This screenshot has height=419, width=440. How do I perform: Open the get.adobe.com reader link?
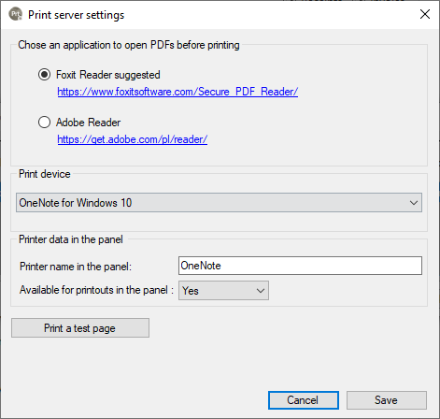pyautogui.click(x=133, y=139)
